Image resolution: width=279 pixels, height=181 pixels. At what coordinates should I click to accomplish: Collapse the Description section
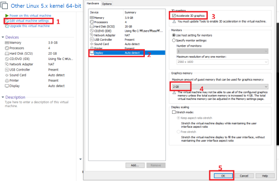(x=3, y=97)
